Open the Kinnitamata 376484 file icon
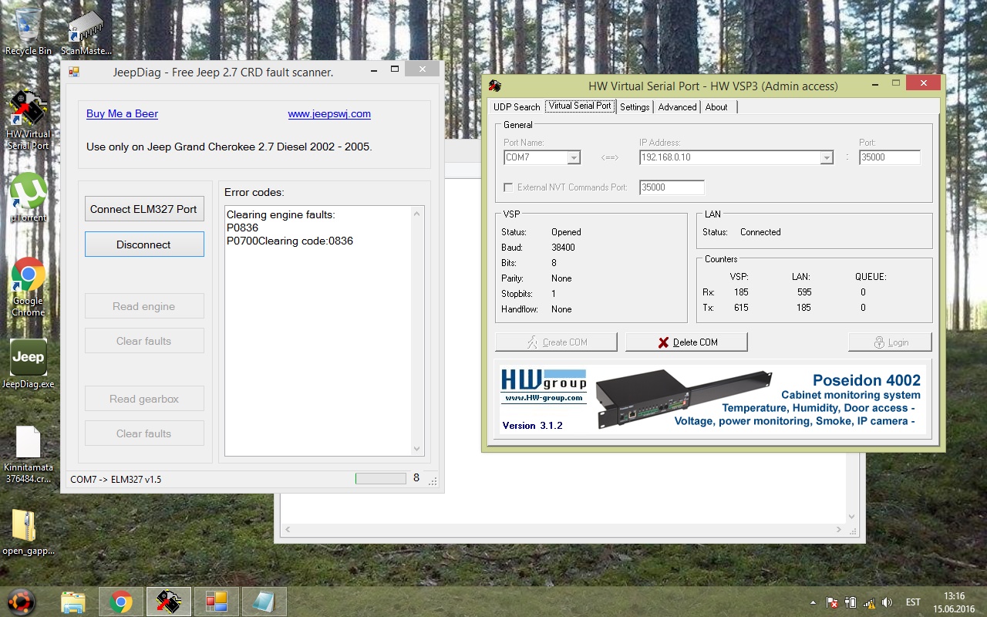 (29, 454)
